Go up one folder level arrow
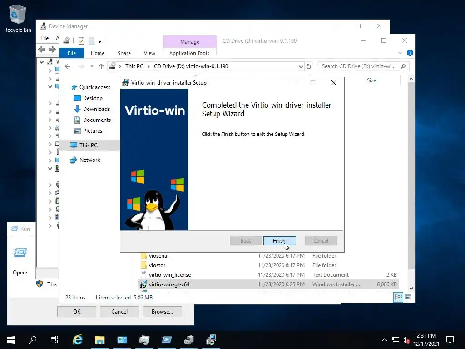This screenshot has width=465, height=349. click(101, 66)
